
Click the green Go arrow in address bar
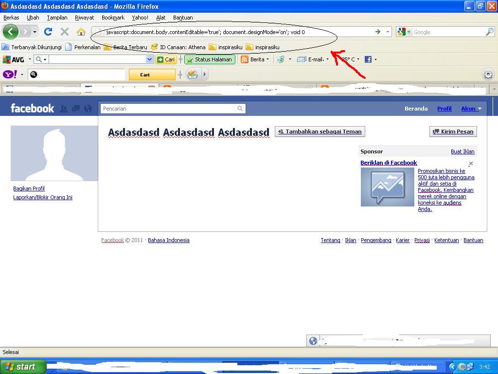click(377, 32)
